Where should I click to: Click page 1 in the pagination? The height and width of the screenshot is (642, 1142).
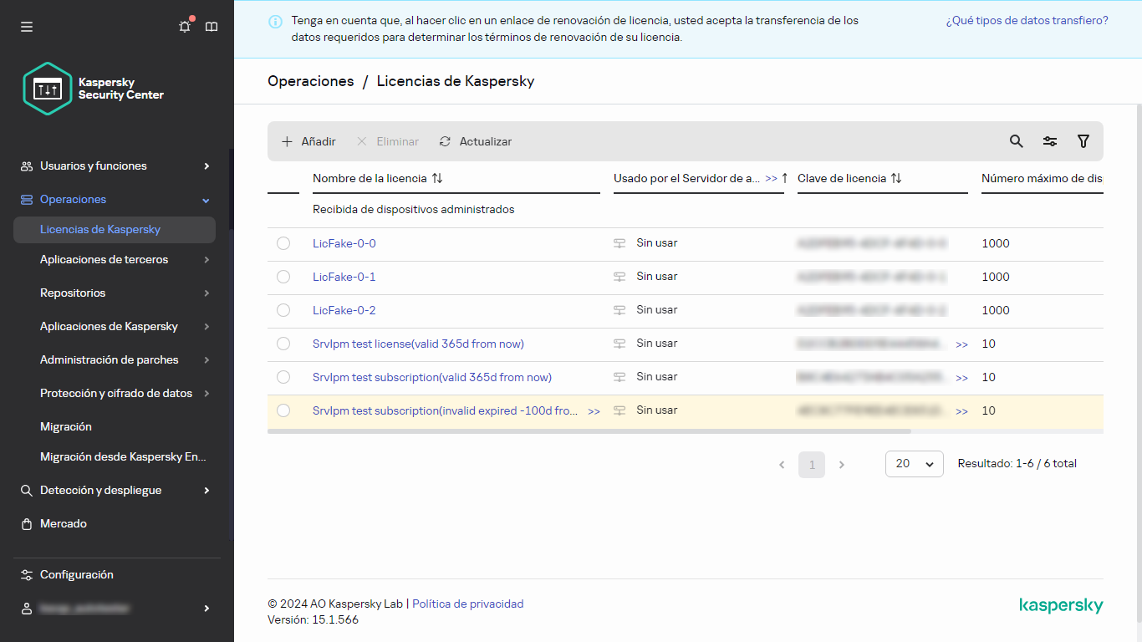[811, 463]
